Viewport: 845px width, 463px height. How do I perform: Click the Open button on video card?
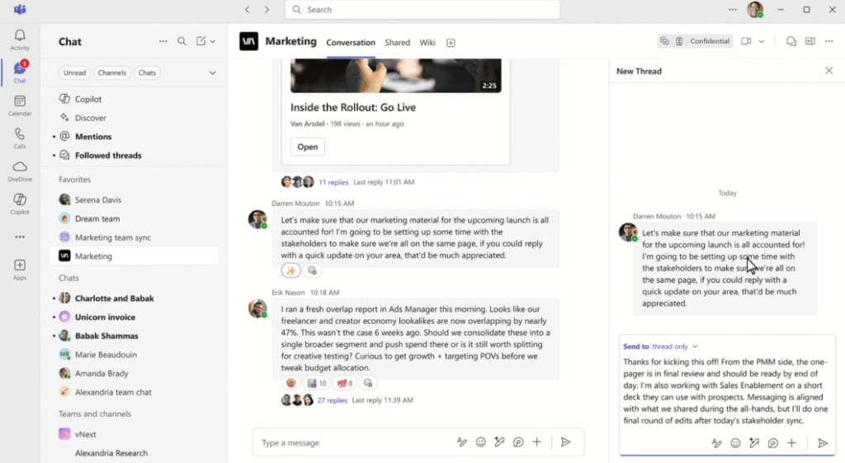click(307, 147)
